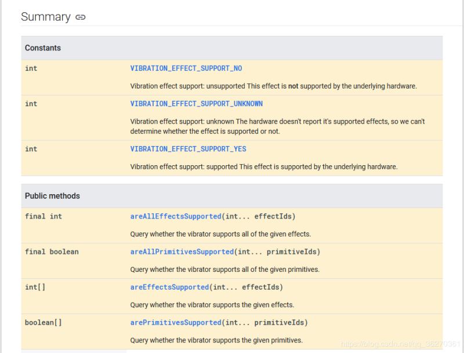Click the unknown effect support description

pyautogui.click(x=277, y=126)
